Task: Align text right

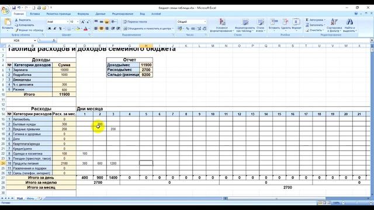Action: tap(107, 29)
